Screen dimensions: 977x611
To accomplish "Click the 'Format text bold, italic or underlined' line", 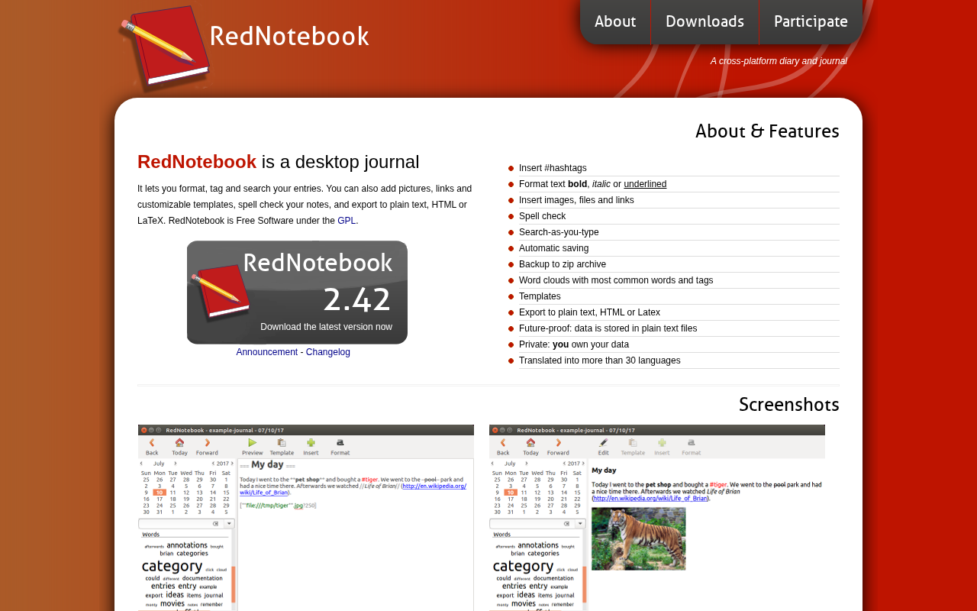I will tap(679, 184).
